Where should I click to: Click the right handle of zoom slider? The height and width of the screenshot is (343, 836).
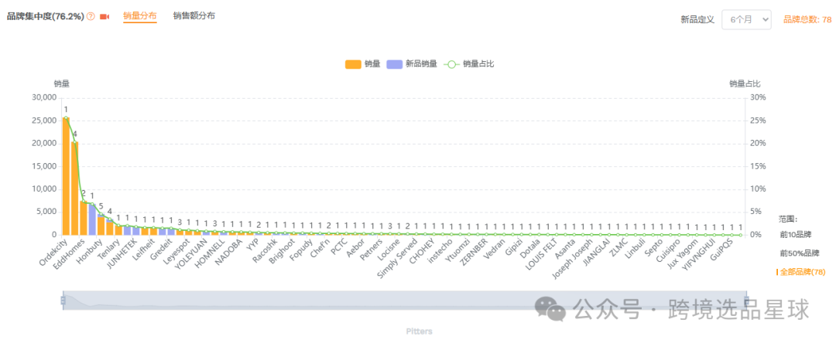click(746, 301)
